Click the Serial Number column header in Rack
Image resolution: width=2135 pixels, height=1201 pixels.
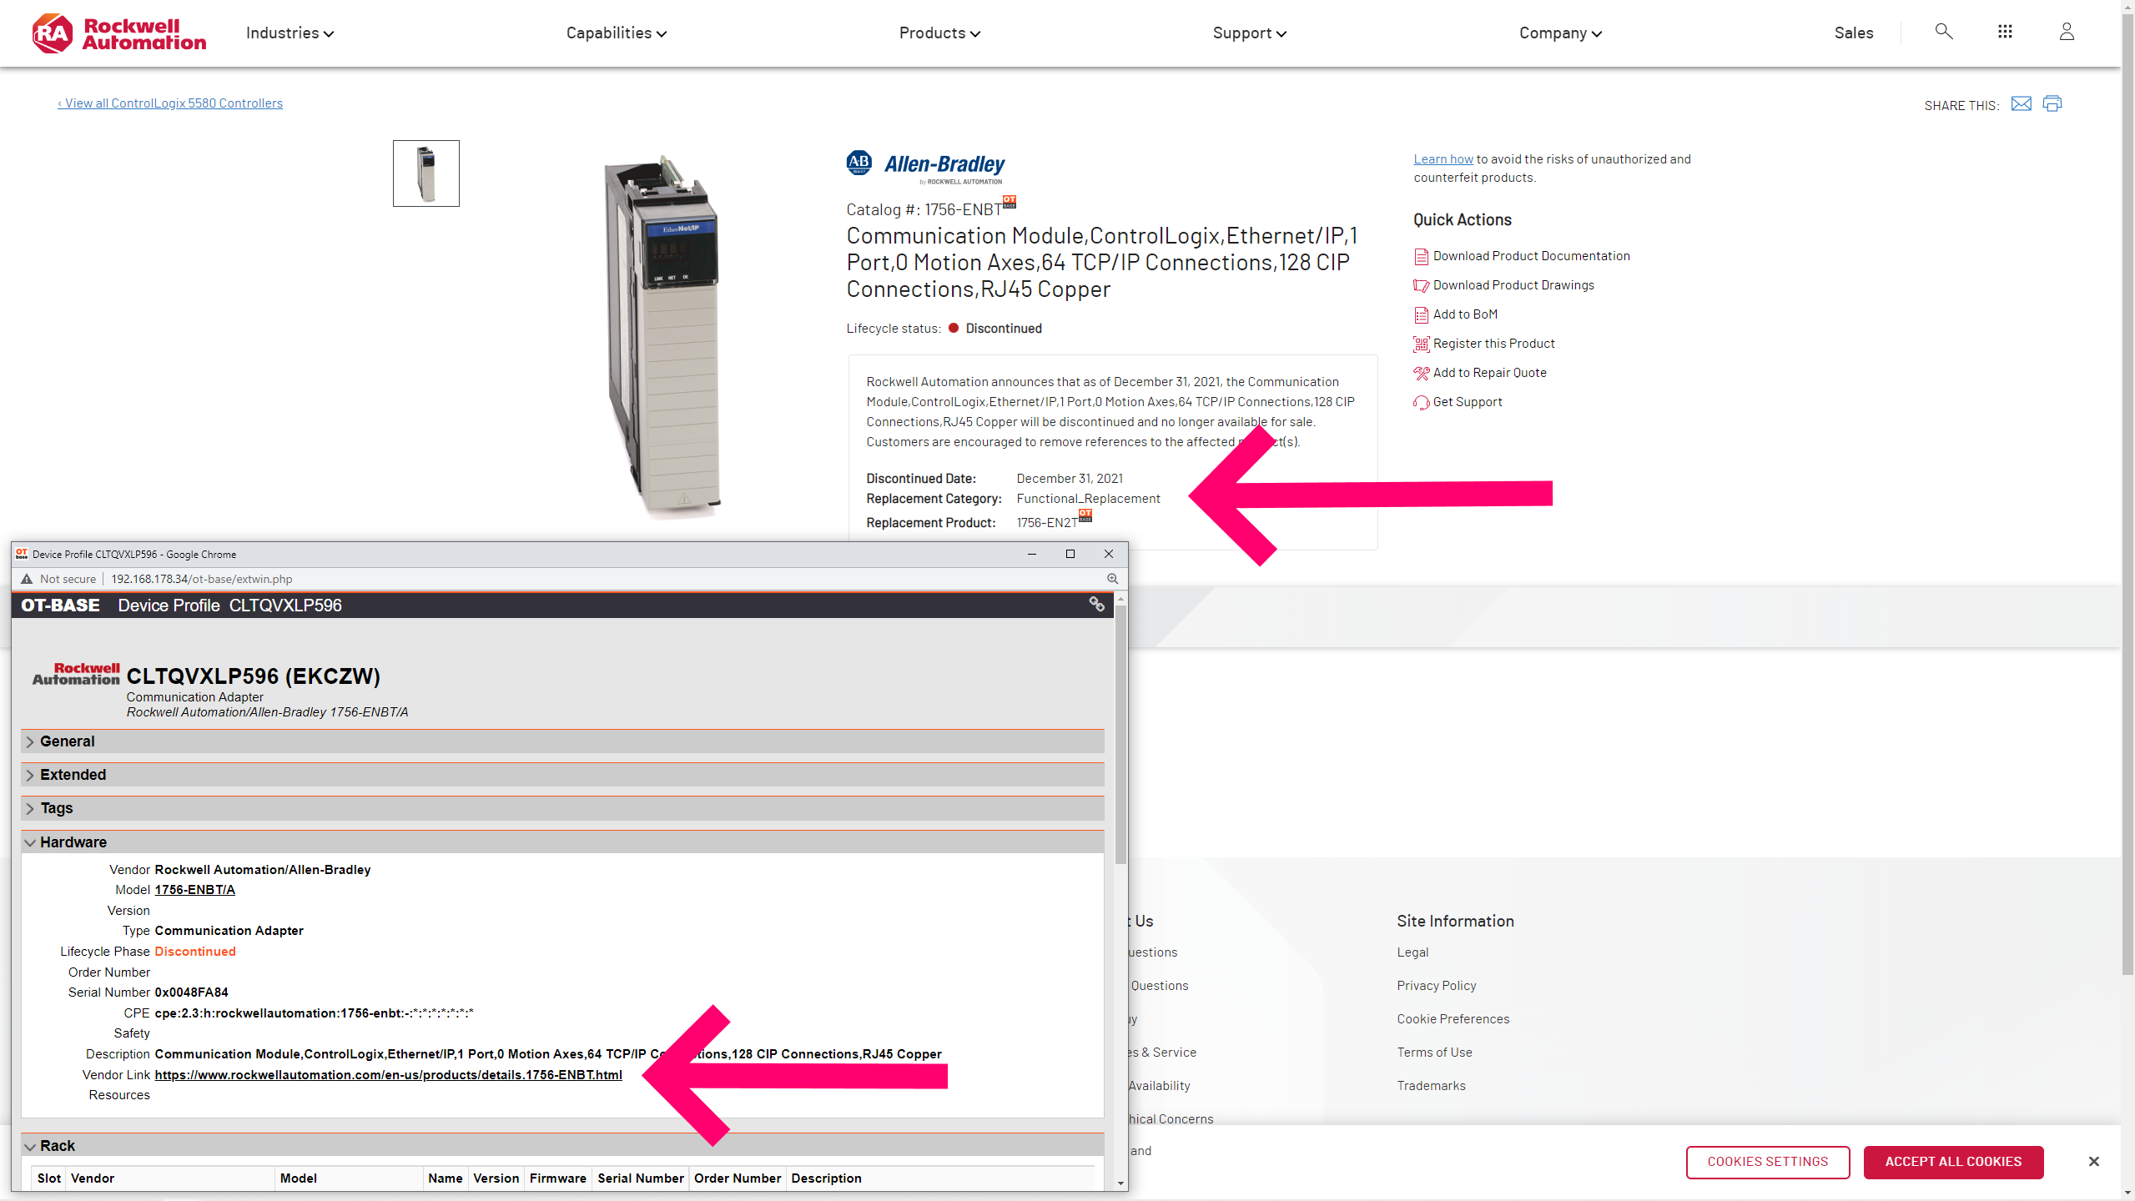pos(640,1178)
